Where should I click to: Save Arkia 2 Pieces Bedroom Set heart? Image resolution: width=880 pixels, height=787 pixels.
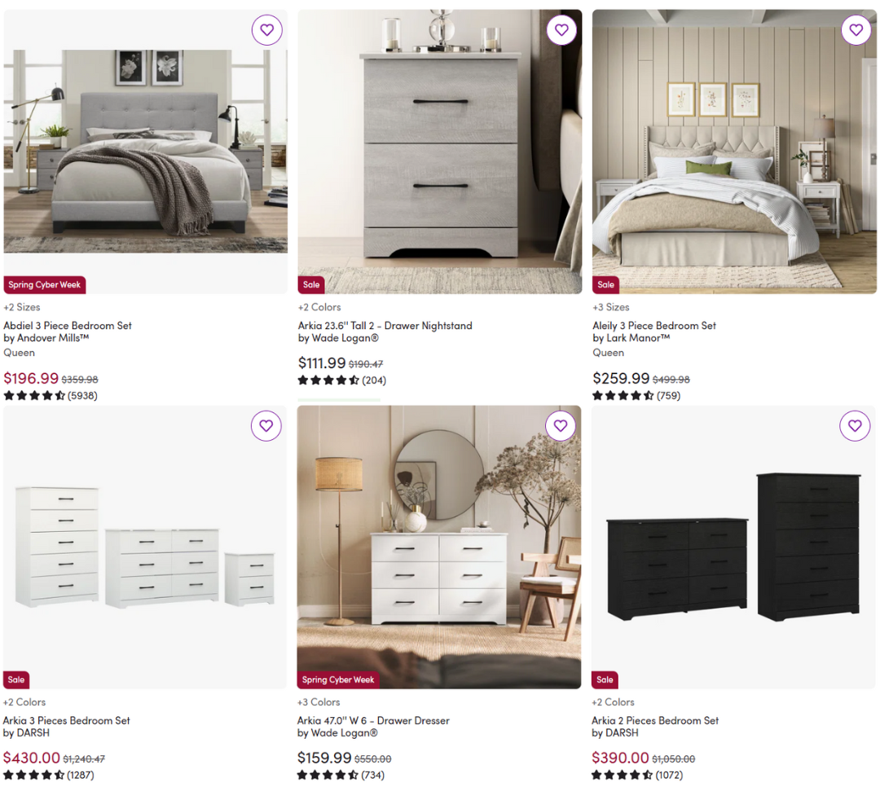click(855, 425)
